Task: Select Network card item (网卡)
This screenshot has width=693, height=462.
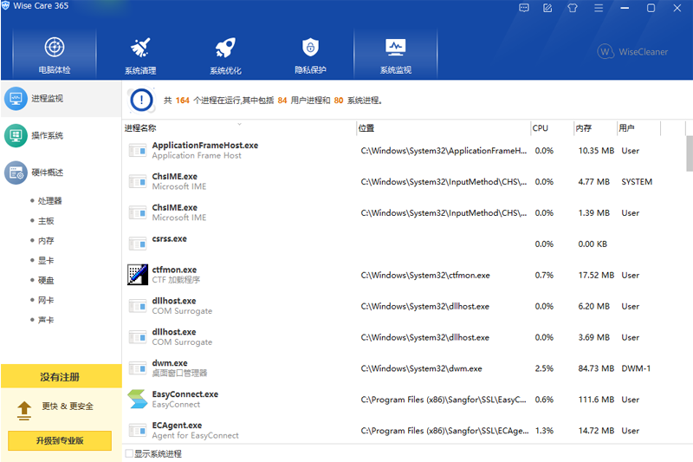Action: tap(46, 300)
